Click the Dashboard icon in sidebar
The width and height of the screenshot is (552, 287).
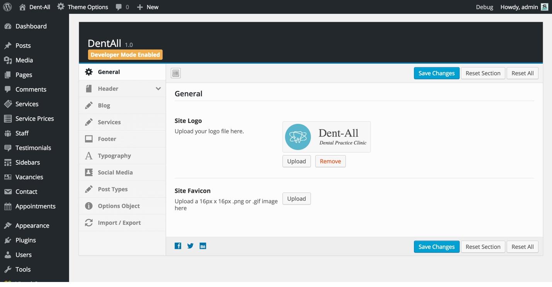8,26
